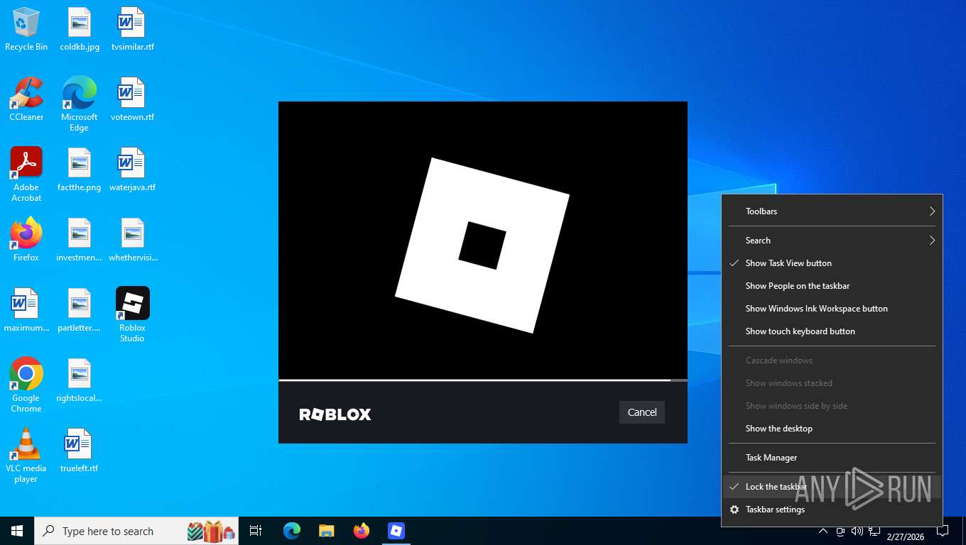
Task: Select the tvsimilar.rtf document
Action: pyautogui.click(x=132, y=30)
